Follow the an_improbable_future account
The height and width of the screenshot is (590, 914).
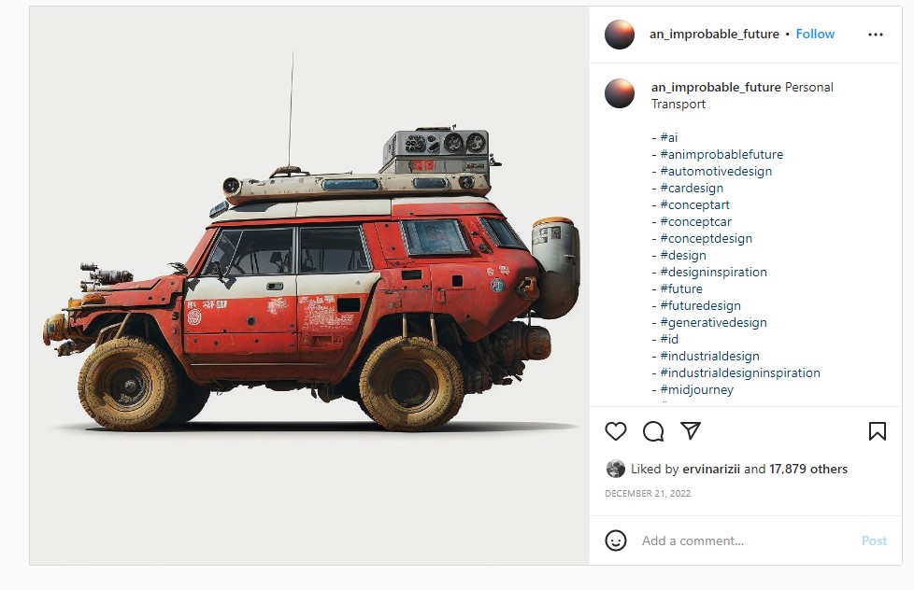pos(815,34)
